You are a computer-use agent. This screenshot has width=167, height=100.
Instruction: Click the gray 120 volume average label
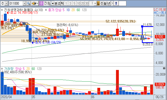point(39,69)
